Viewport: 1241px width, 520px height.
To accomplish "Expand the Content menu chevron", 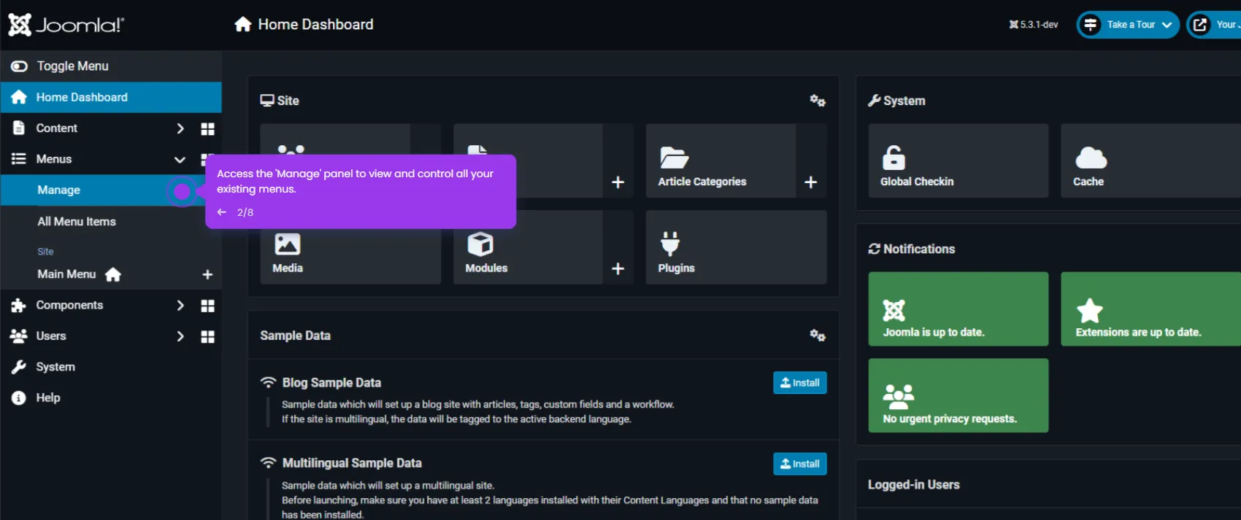I will (180, 128).
